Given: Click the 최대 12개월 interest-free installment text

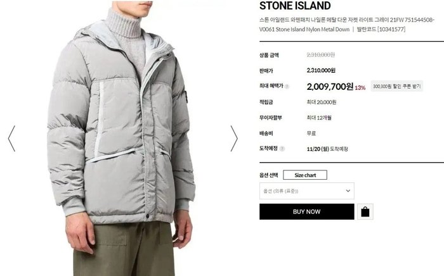Looking at the screenshot, I should coord(319,118).
